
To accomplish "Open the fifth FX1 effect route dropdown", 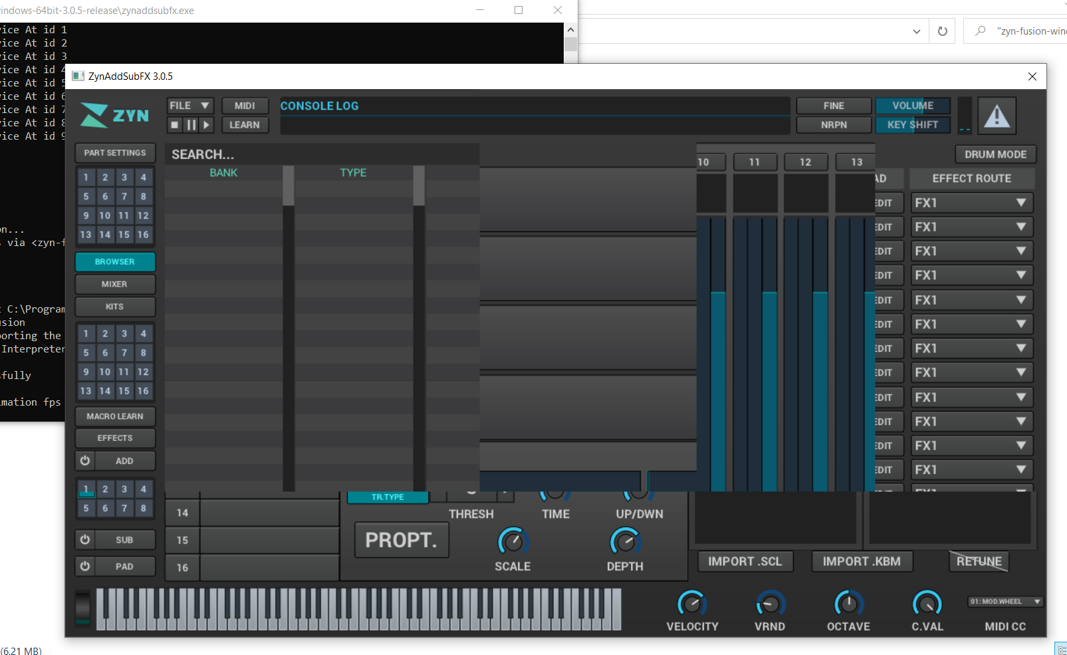I will tap(971, 300).
